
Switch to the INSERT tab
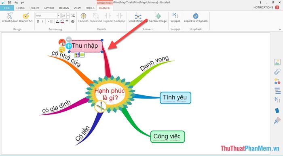pos(34,8)
